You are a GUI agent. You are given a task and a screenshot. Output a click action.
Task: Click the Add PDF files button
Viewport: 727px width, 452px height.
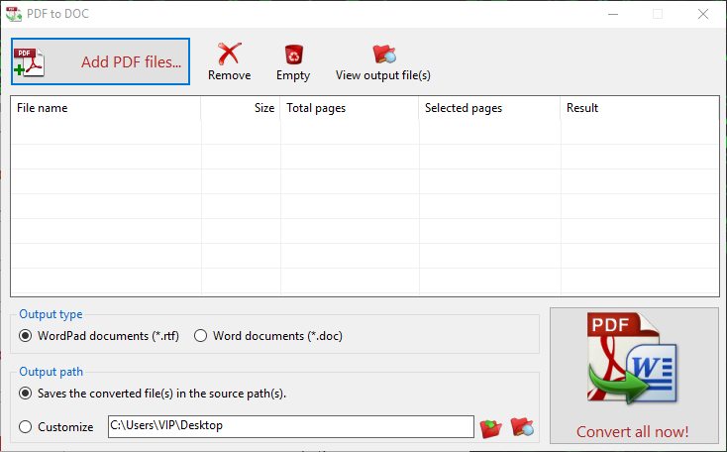pyautogui.click(x=100, y=60)
